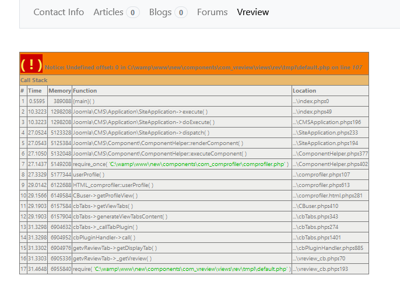Open the Contact Info tab
The image size is (400, 293).
coord(58,12)
